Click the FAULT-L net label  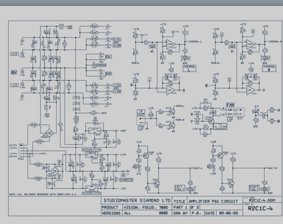pyautogui.click(x=197, y=168)
